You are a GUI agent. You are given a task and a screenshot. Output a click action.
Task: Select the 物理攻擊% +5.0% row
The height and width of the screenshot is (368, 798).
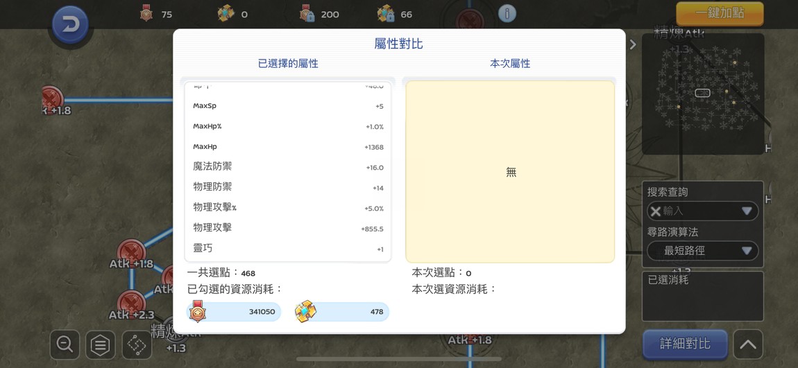(x=288, y=208)
